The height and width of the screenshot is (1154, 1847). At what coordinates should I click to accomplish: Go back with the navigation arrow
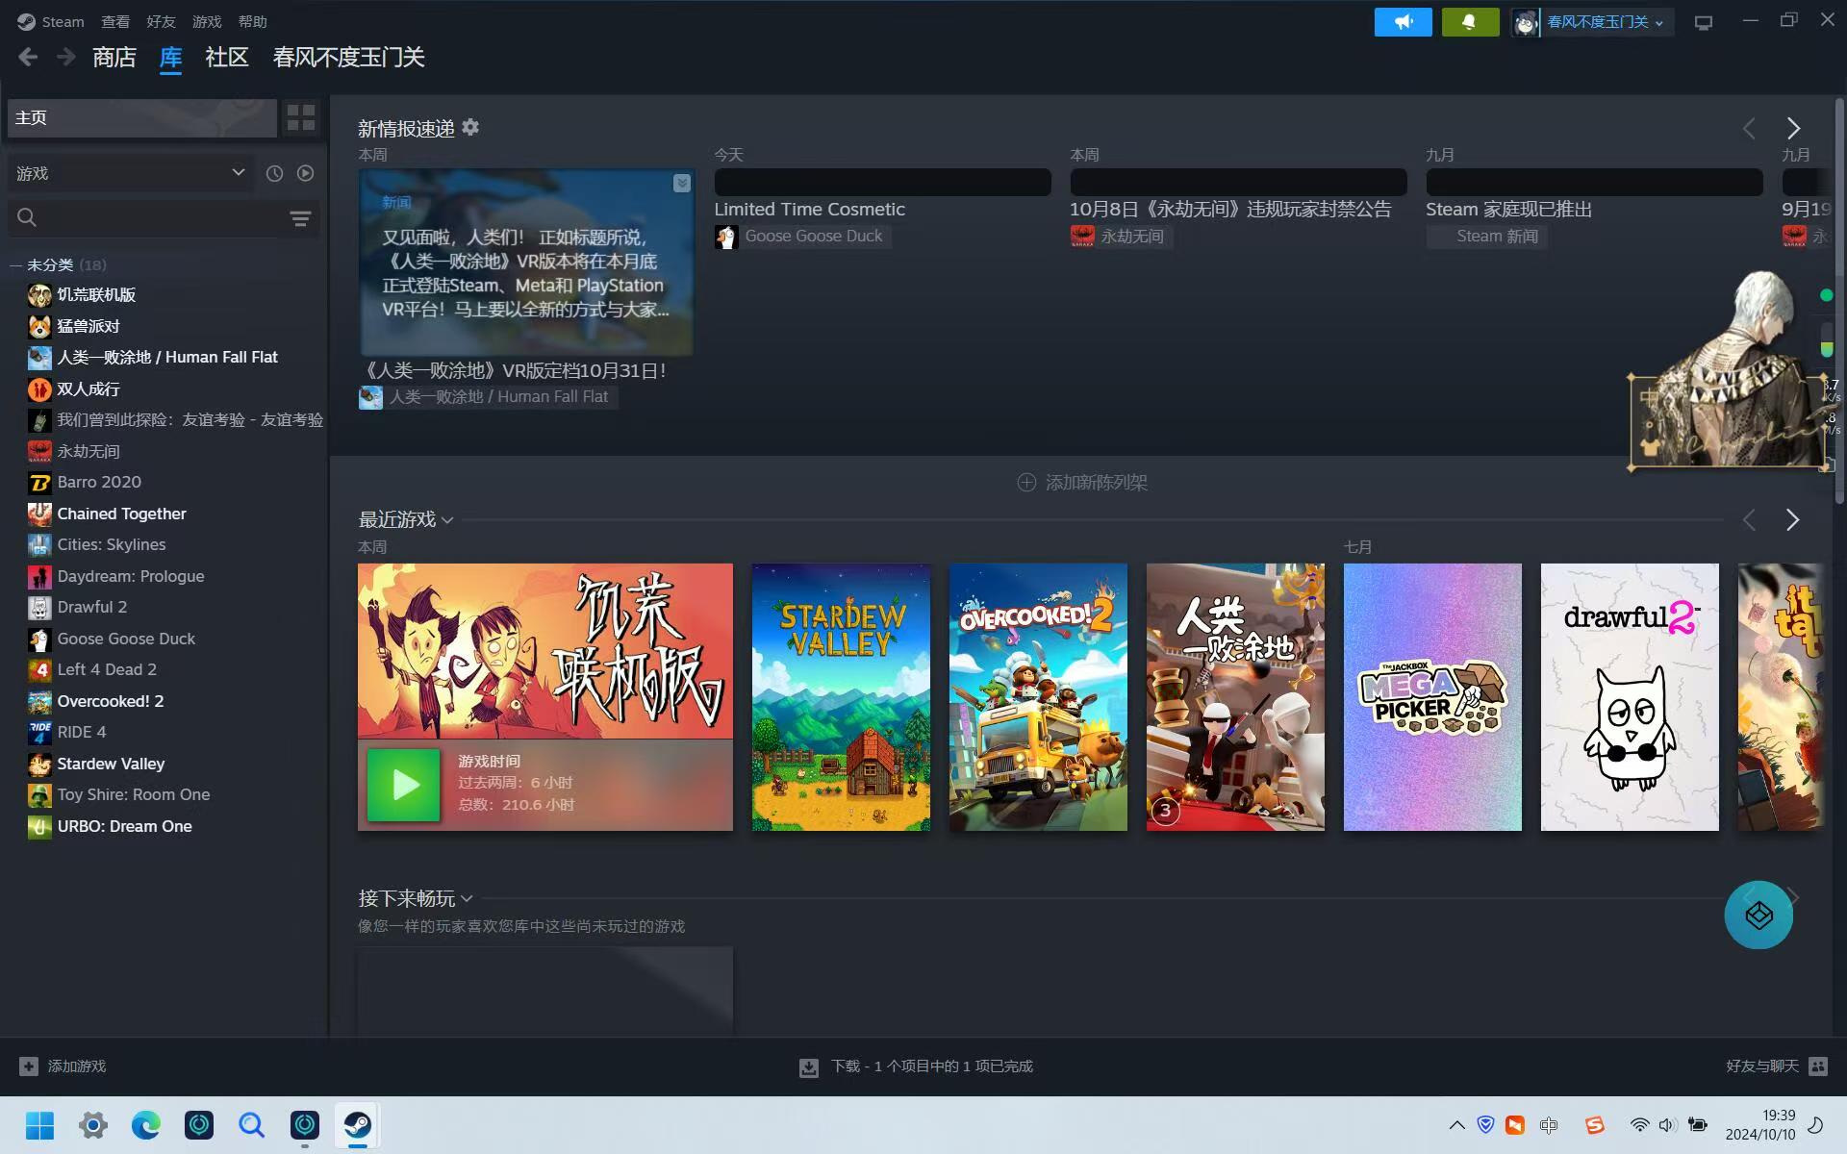click(x=28, y=58)
